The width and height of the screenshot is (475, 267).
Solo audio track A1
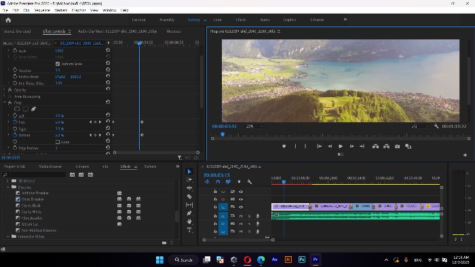point(249,216)
